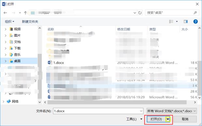Click the file list scroll-up arrow
The width and height of the screenshot is (202, 126).
[199, 28]
